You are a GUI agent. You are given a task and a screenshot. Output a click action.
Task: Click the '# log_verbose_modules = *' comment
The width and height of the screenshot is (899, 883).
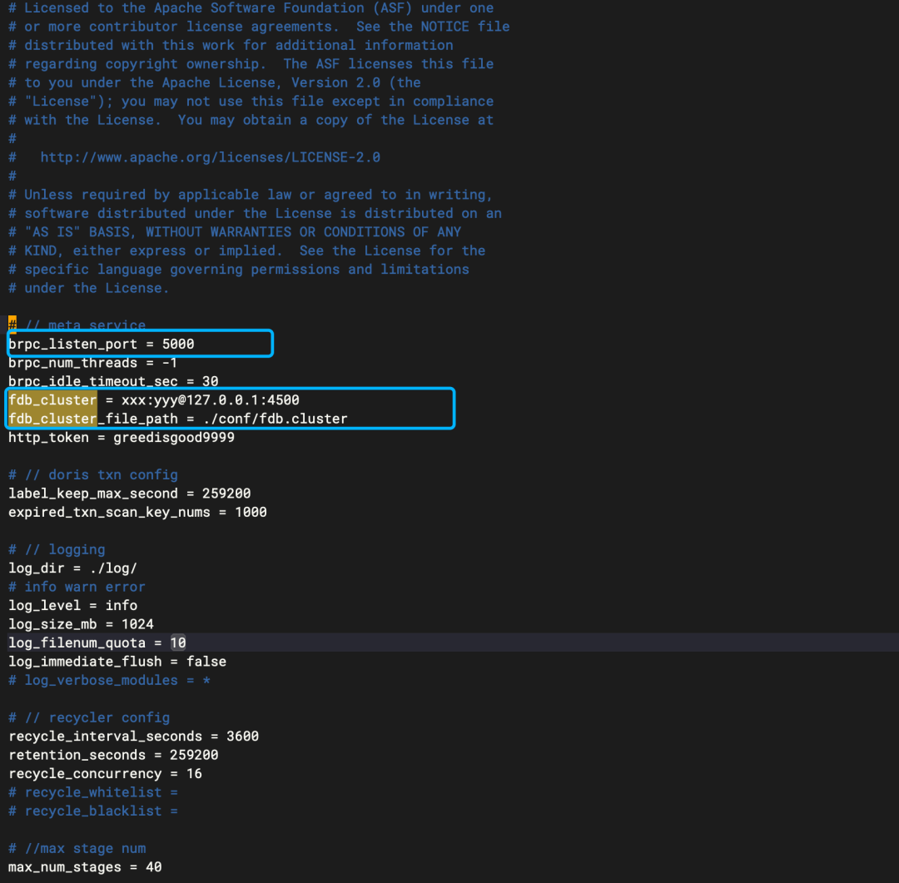click(x=110, y=680)
